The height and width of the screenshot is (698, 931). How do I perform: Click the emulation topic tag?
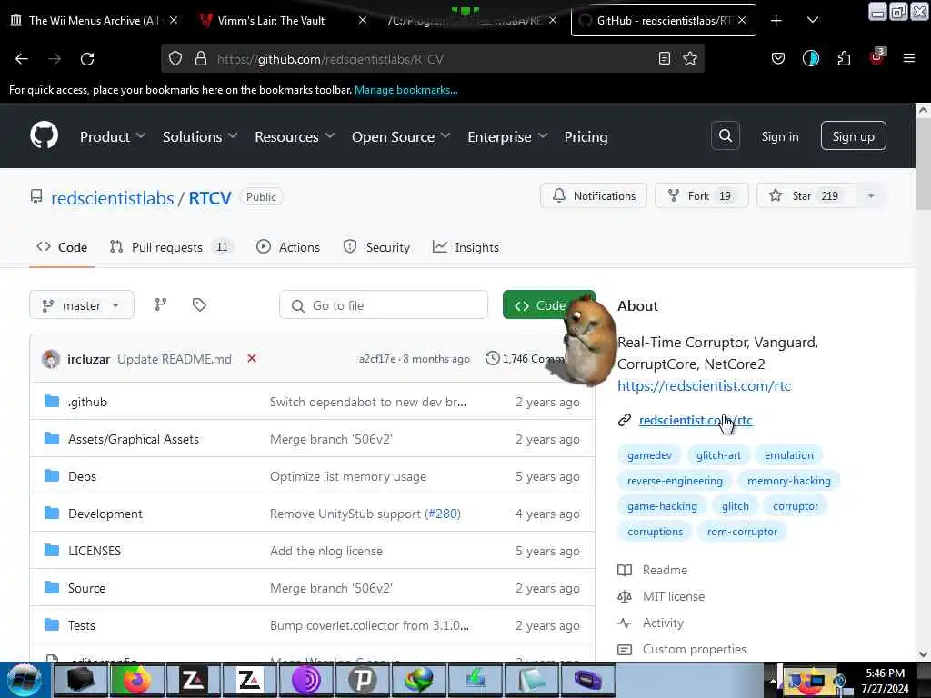tap(789, 455)
